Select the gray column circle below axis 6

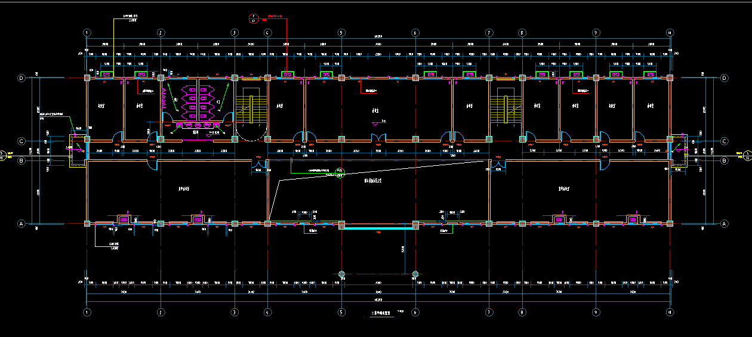pos(415,274)
